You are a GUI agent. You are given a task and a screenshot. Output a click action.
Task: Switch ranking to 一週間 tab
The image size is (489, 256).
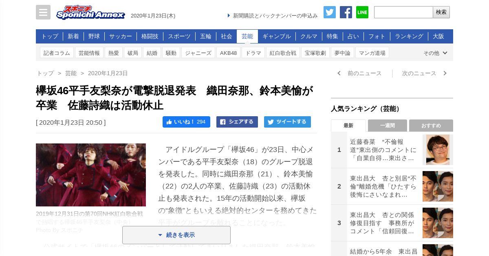point(388,126)
